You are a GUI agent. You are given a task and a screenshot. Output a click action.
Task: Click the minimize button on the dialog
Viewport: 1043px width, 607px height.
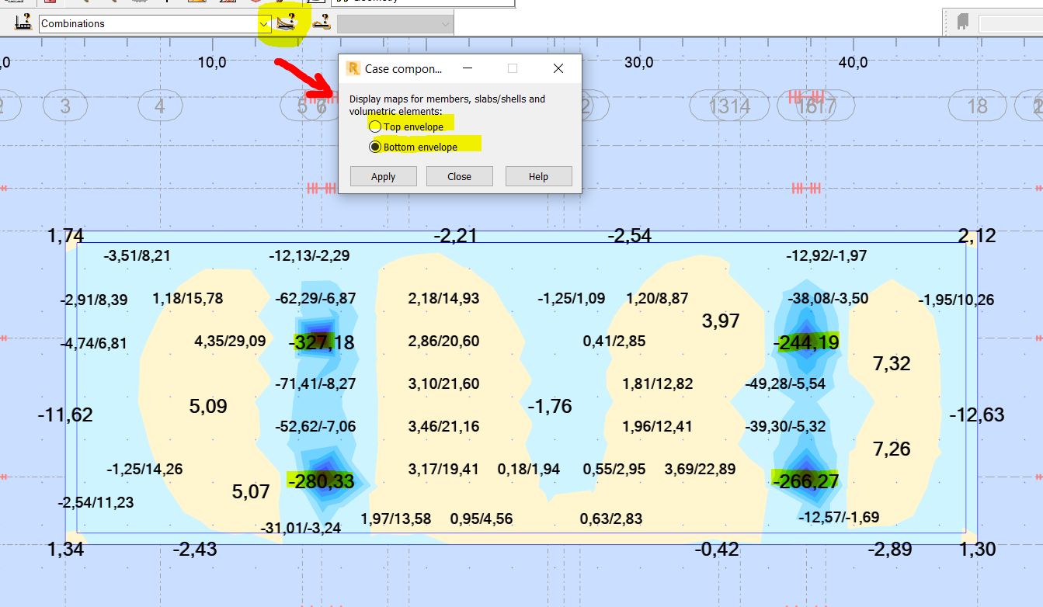point(466,68)
